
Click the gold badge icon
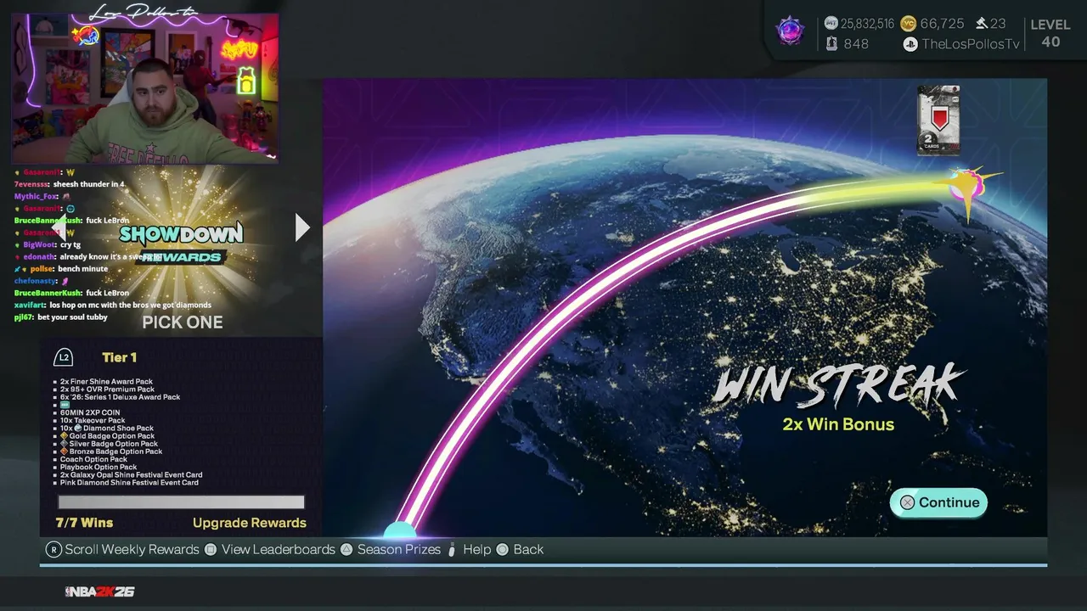(x=65, y=436)
